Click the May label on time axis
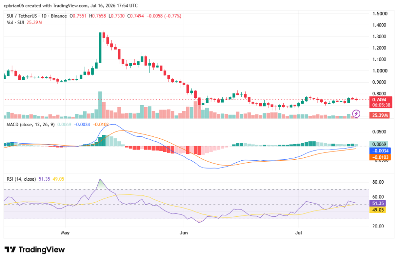398x261 pixels. (65, 233)
